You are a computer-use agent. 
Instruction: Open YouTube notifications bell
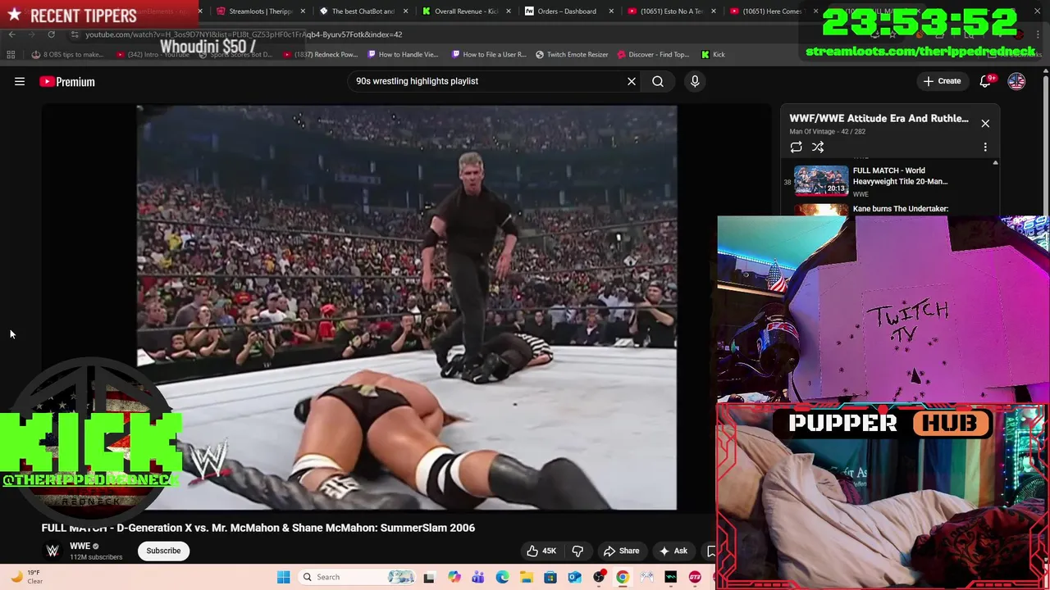point(985,81)
